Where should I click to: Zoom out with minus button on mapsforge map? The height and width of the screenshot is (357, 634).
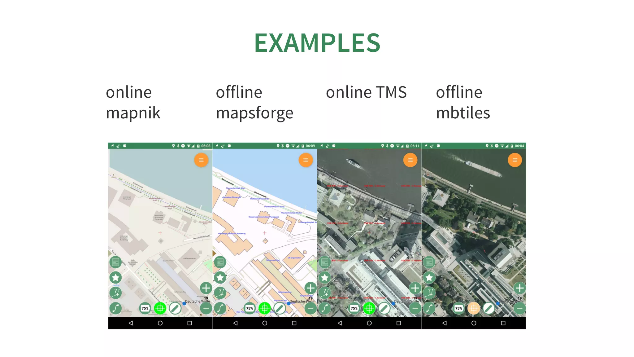coord(310,308)
